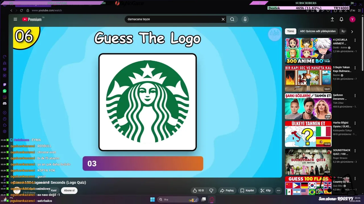The height and width of the screenshot is (204, 364).
Task: Open options menu for Harita Bilgisi Oyunu video
Action: point(355,123)
